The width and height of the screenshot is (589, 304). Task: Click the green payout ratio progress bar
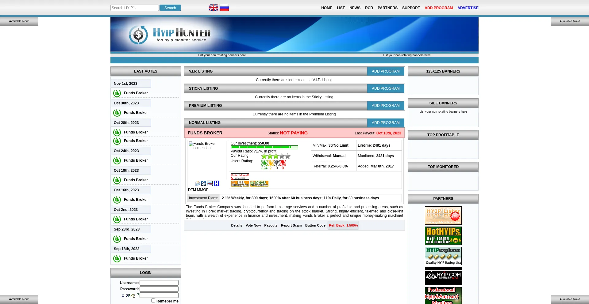click(x=264, y=147)
